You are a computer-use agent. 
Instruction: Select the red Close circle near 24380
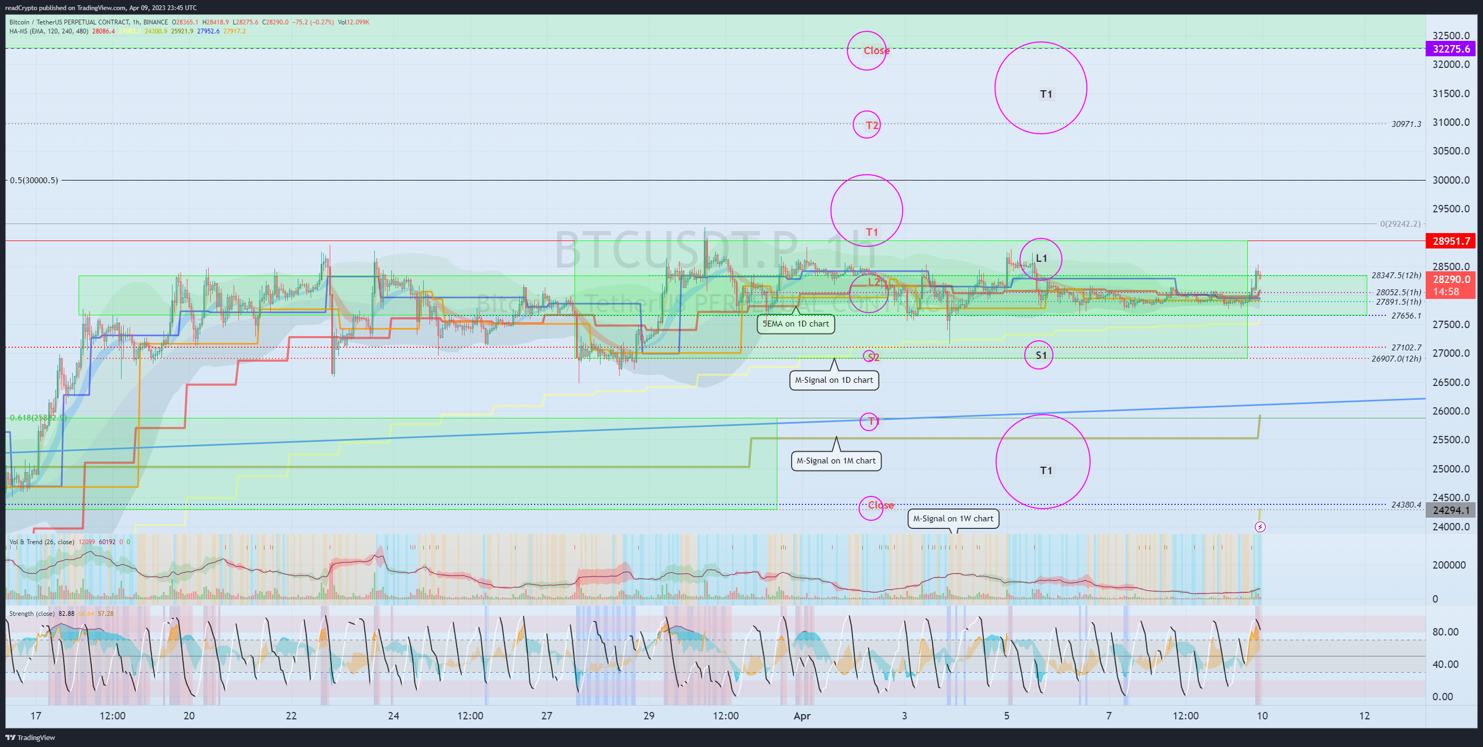tap(871, 508)
